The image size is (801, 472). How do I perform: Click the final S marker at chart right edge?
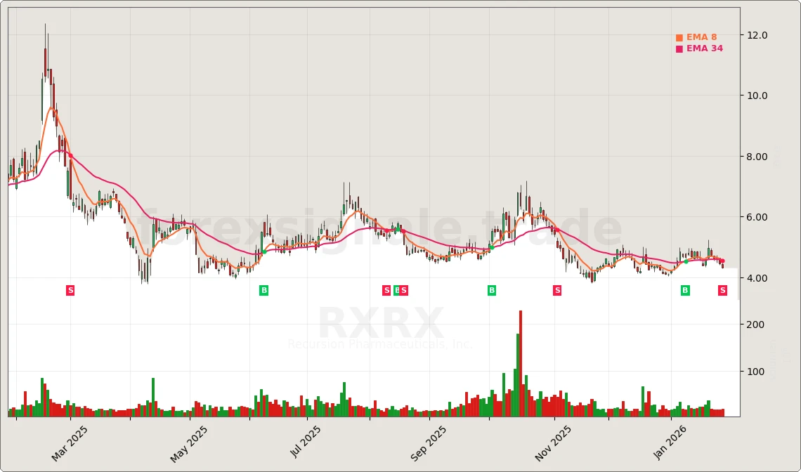(722, 289)
